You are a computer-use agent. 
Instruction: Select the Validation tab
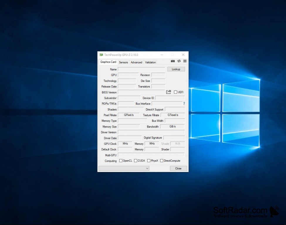click(150, 62)
